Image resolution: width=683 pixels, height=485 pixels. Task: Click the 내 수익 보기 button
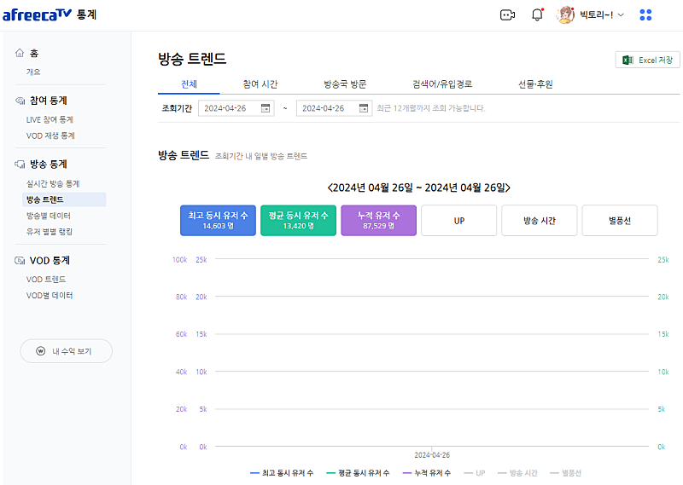(x=66, y=351)
